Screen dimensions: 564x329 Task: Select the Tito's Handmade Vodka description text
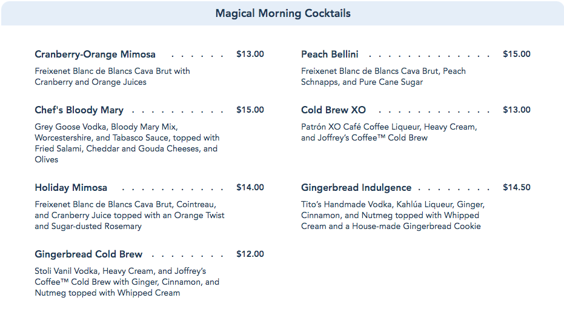pos(393,215)
